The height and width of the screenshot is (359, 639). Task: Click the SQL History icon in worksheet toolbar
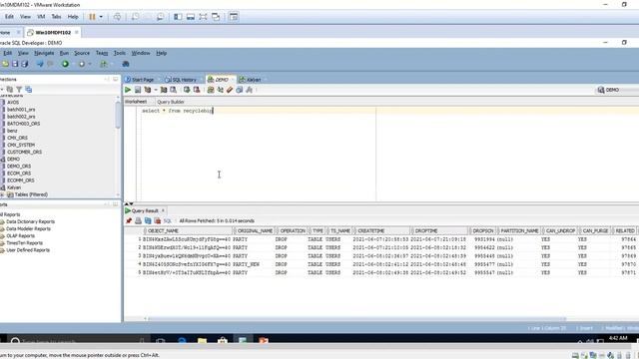[240, 90]
